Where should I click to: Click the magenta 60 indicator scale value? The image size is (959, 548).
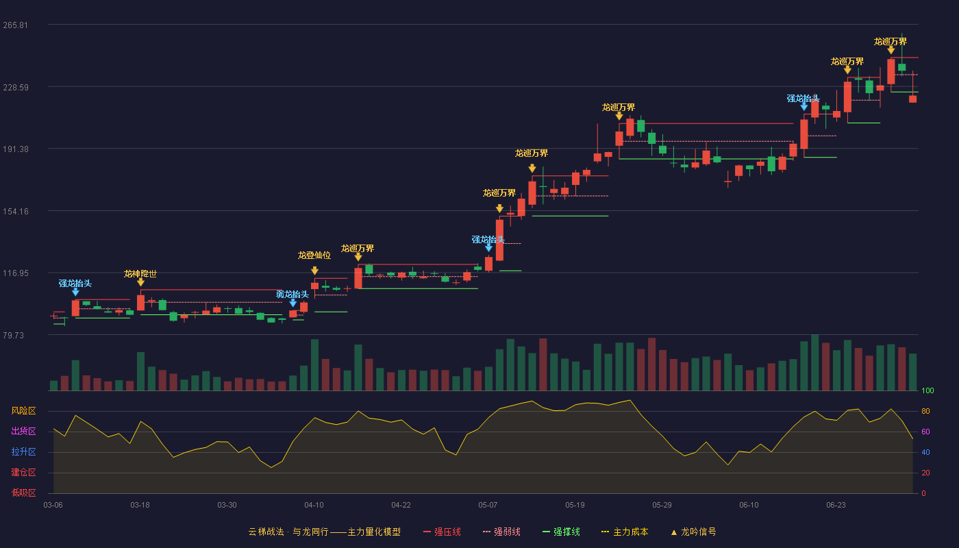925,432
